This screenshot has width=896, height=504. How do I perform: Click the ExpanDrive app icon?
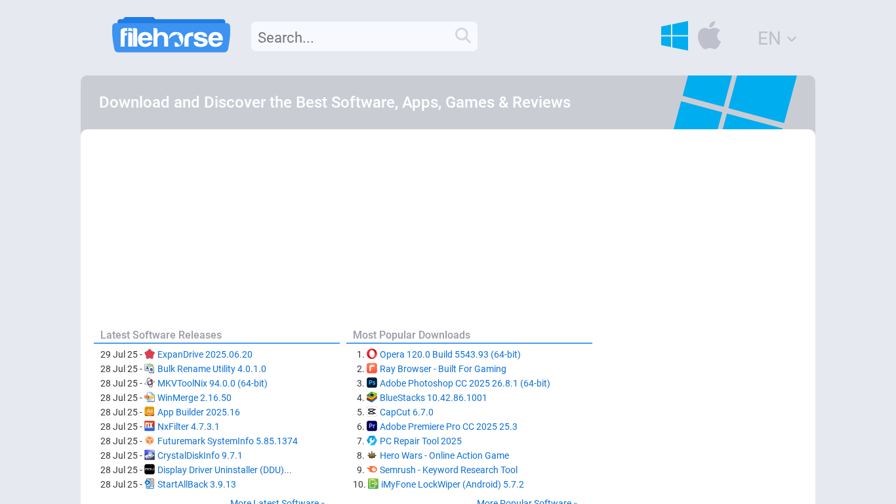150,354
